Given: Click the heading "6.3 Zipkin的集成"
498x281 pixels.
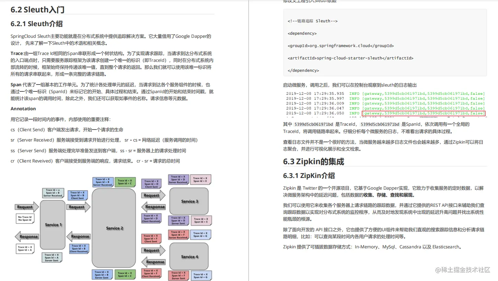Looking at the screenshot, I should 313,161.
